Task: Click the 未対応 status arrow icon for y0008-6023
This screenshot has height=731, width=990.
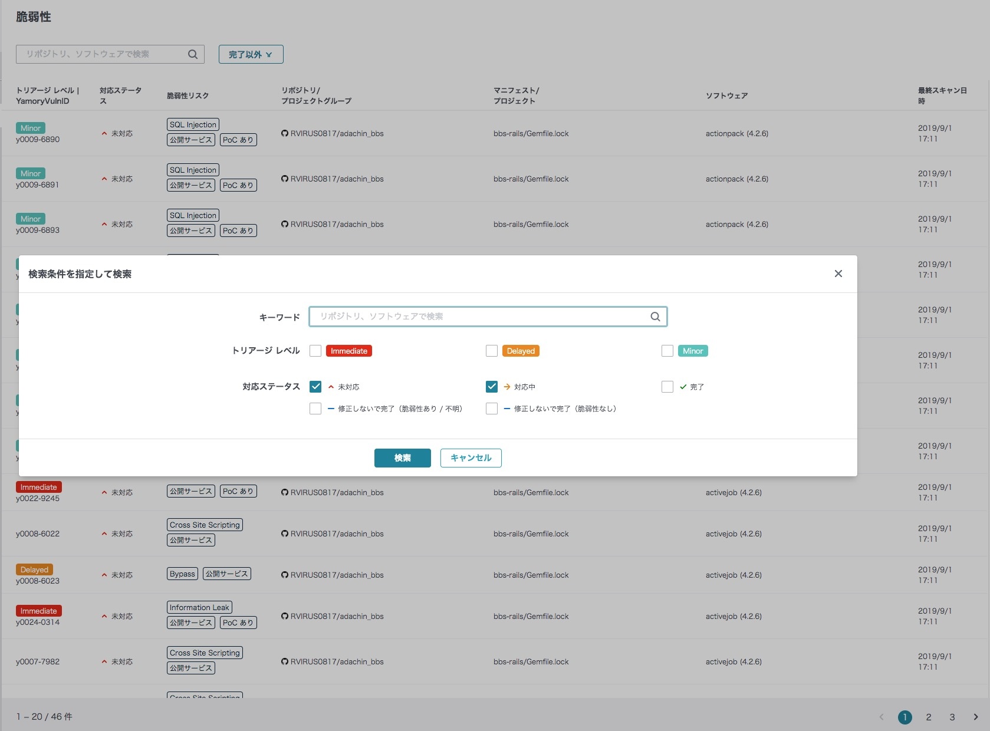Action: [104, 575]
